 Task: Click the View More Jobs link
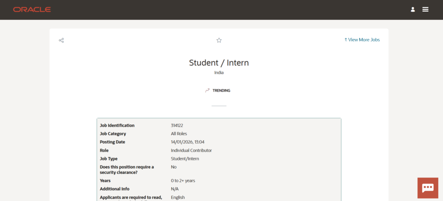point(362,40)
